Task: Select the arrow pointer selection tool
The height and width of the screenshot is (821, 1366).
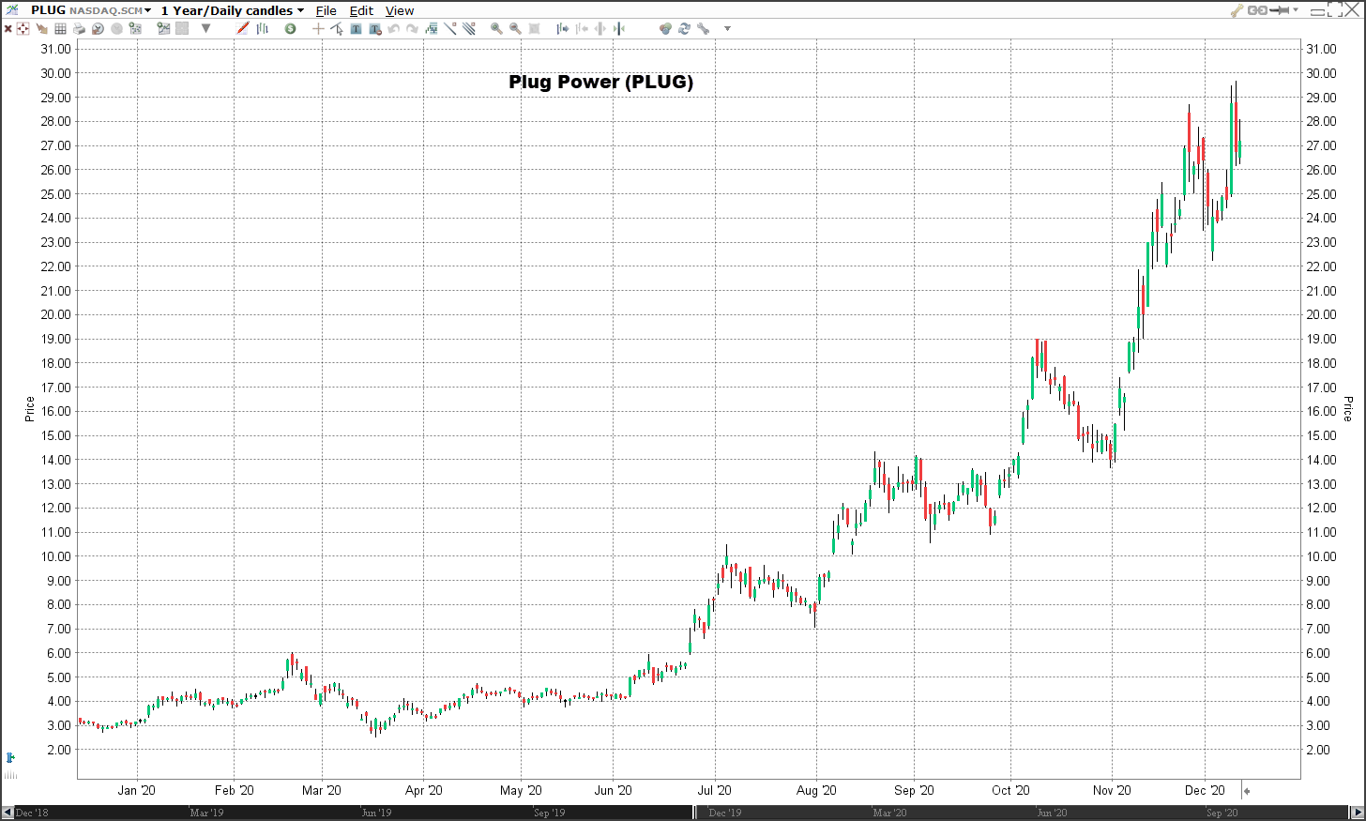Action: tap(337, 29)
